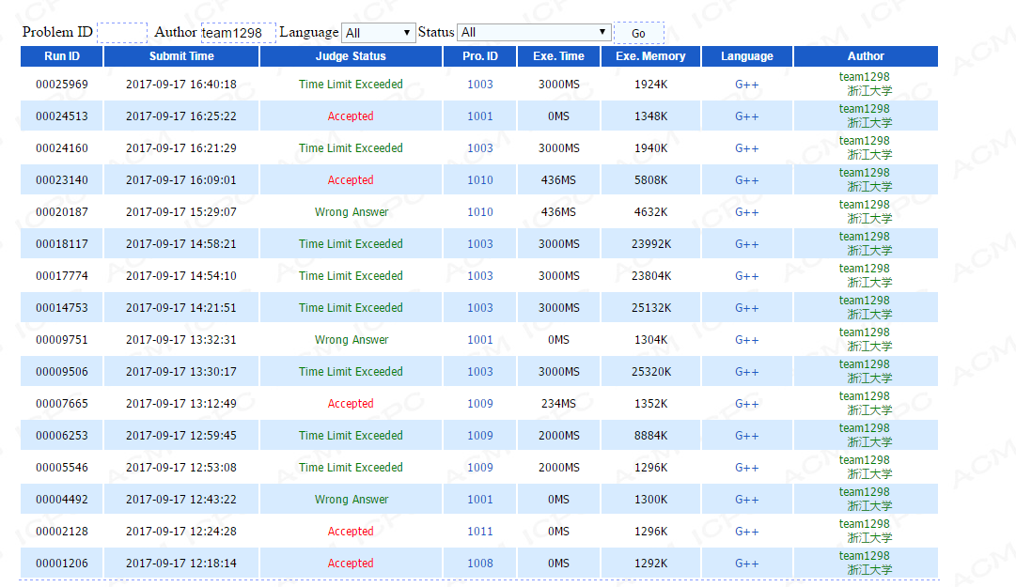The height and width of the screenshot is (587, 1016).
Task: Open problem 1010 link for run 00023140
Action: click(x=479, y=180)
